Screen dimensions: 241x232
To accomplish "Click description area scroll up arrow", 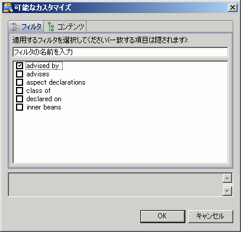I will point(227,178).
